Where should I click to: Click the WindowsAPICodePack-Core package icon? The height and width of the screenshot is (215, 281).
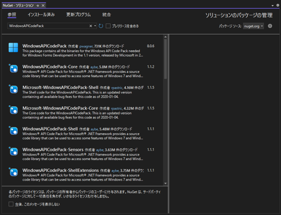pyautogui.click(x=13, y=68)
